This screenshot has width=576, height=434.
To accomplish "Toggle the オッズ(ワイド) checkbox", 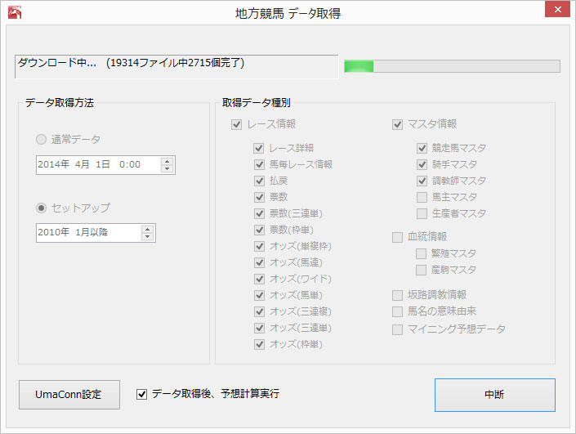I will (259, 279).
